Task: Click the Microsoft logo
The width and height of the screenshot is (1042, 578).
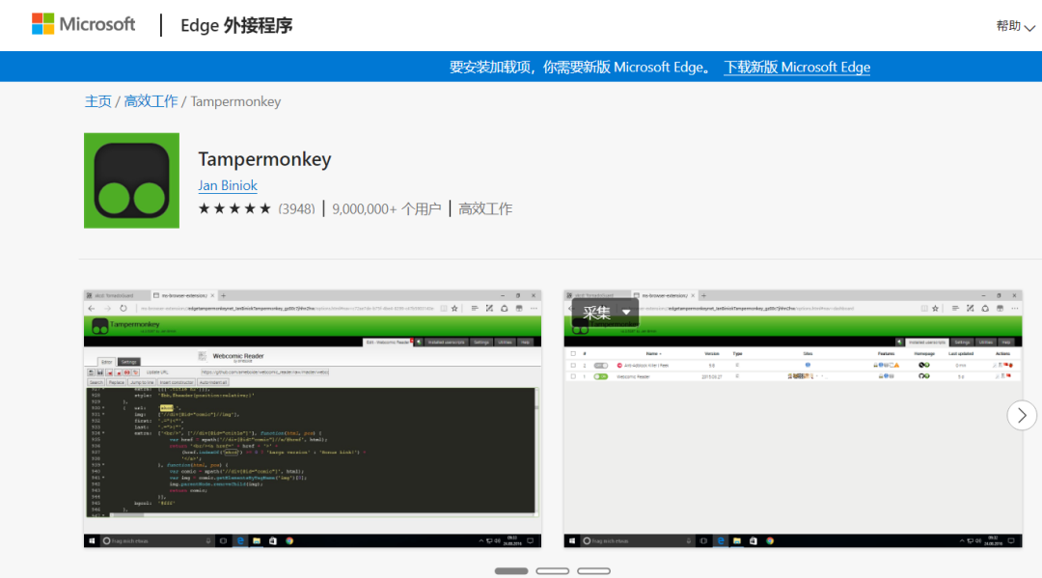Action: tap(84, 24)
